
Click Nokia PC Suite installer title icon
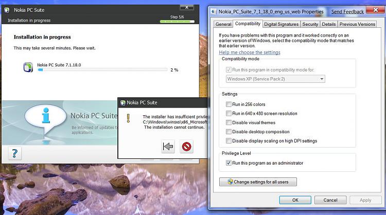click(x=7, y=10)
